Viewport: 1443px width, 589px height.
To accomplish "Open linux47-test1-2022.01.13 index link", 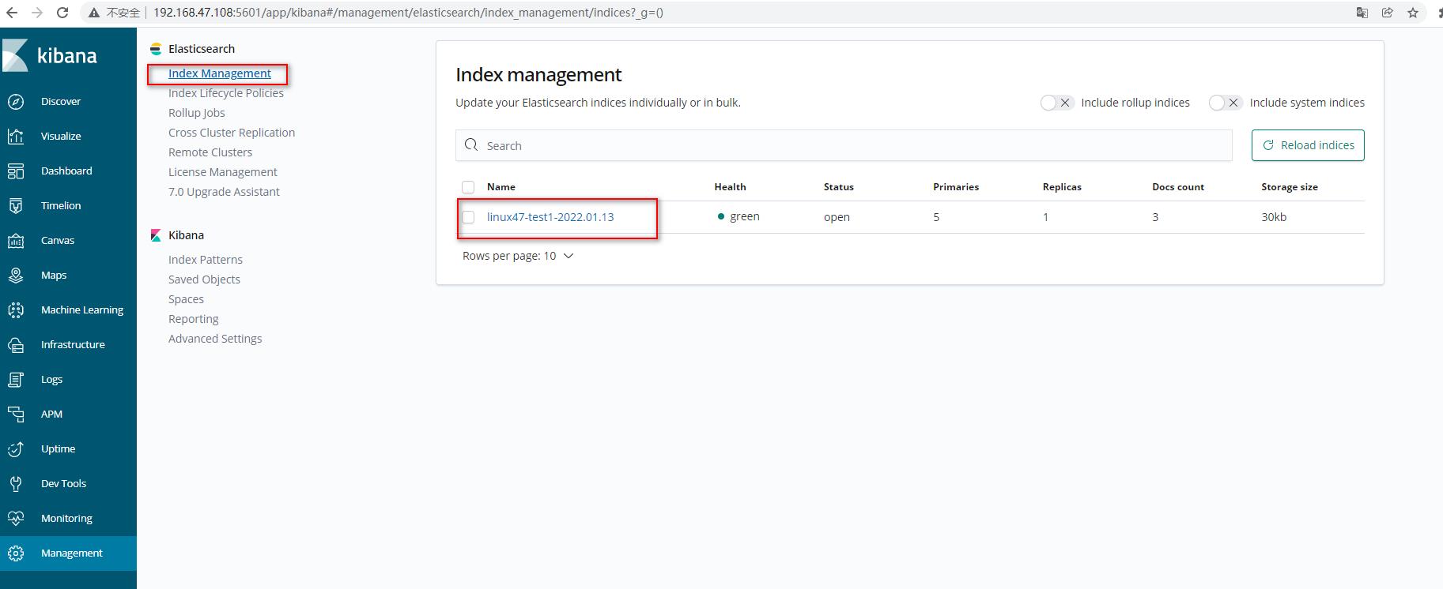I will coord(550,217).
